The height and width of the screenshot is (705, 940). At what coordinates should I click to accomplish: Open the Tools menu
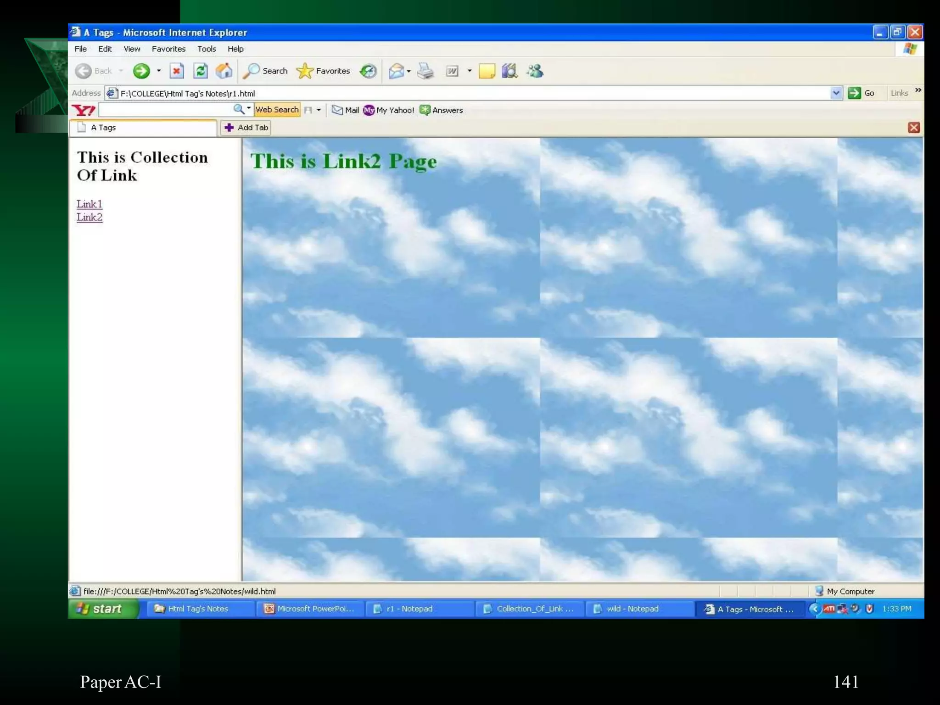pos(206,49)
